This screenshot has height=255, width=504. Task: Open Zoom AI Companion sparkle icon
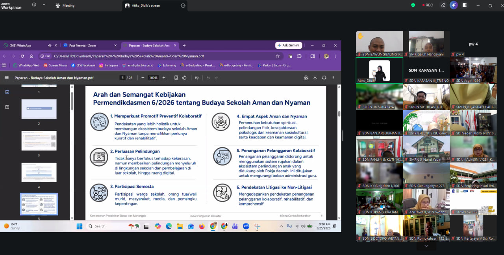454,5
